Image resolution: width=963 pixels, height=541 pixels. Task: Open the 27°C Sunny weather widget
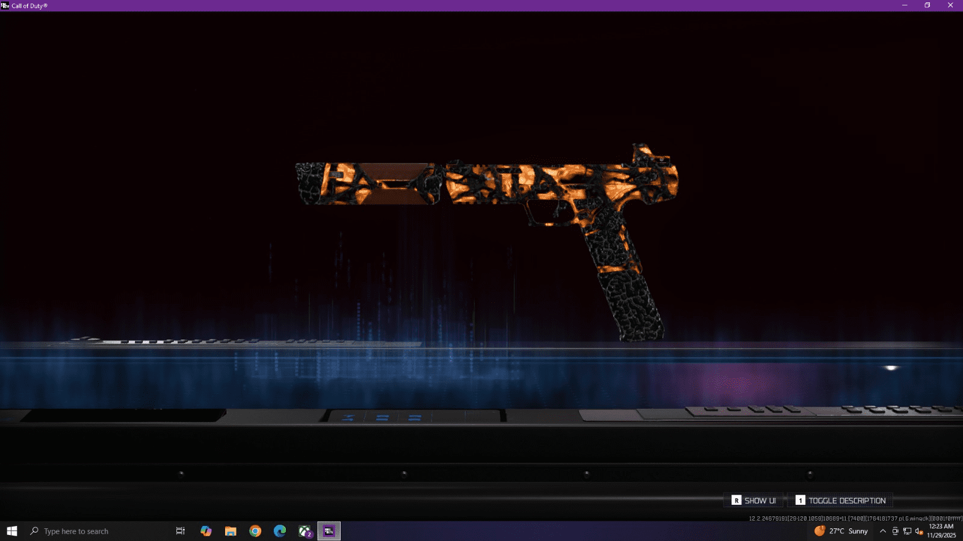(841, 531)
